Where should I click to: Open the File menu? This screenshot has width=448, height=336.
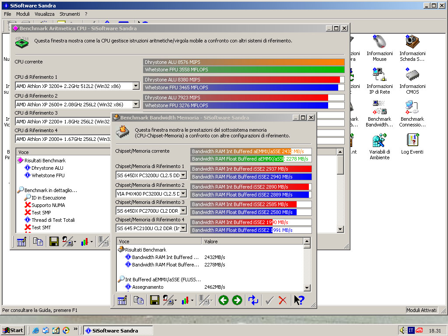pos(7,14)
